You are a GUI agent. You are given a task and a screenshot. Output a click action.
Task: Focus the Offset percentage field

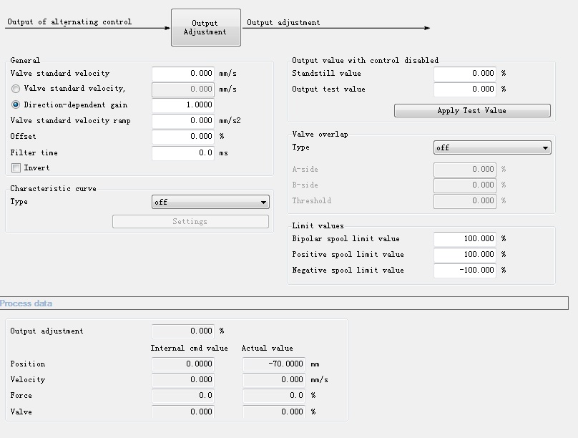coord(183,137)
